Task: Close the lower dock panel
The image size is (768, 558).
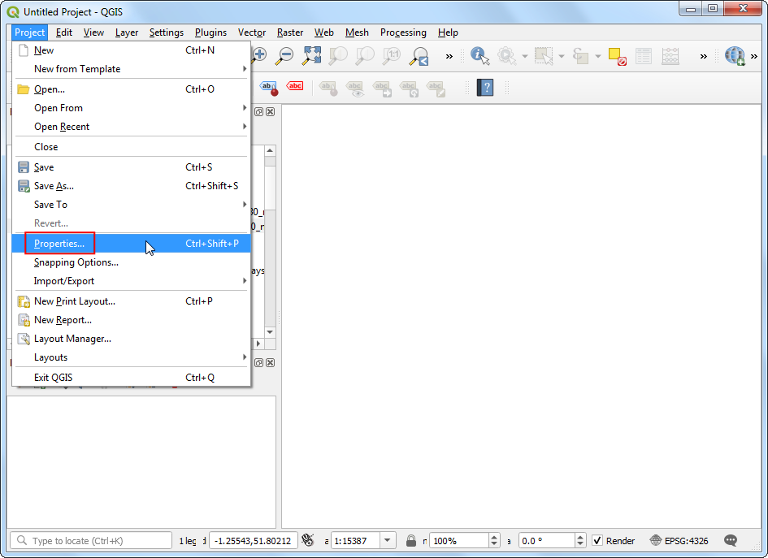Action: (270, 363)
